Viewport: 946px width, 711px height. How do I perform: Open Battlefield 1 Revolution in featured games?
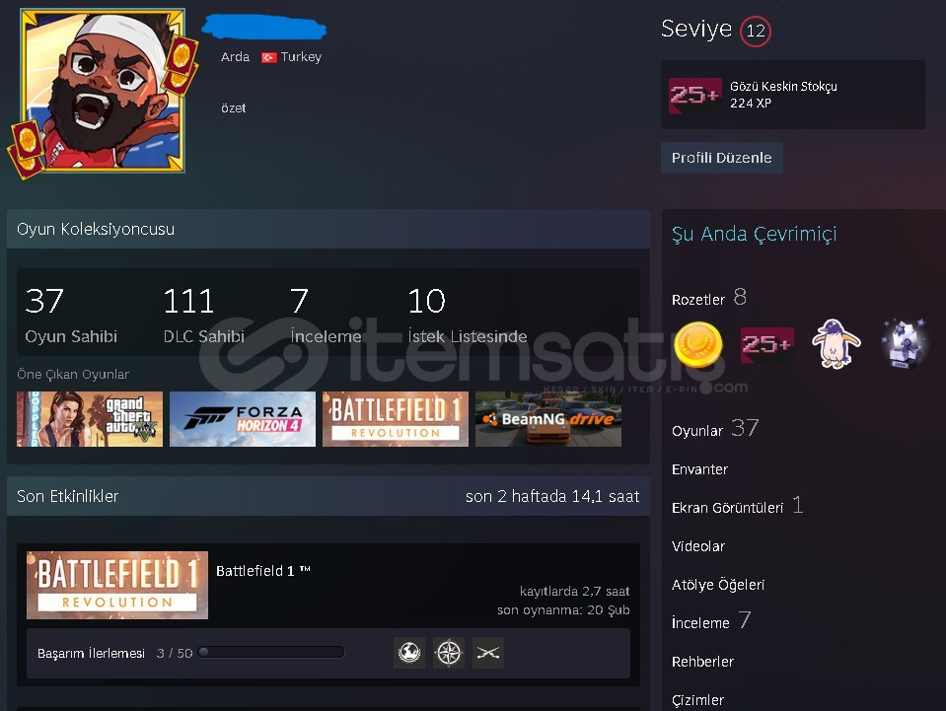click(396, 419)
